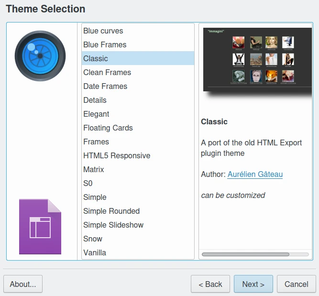Open the About dialog
319x296 pixels.
coord(23,284)
